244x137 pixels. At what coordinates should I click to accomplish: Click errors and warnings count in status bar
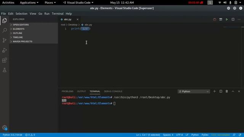[x=30, y=135]
